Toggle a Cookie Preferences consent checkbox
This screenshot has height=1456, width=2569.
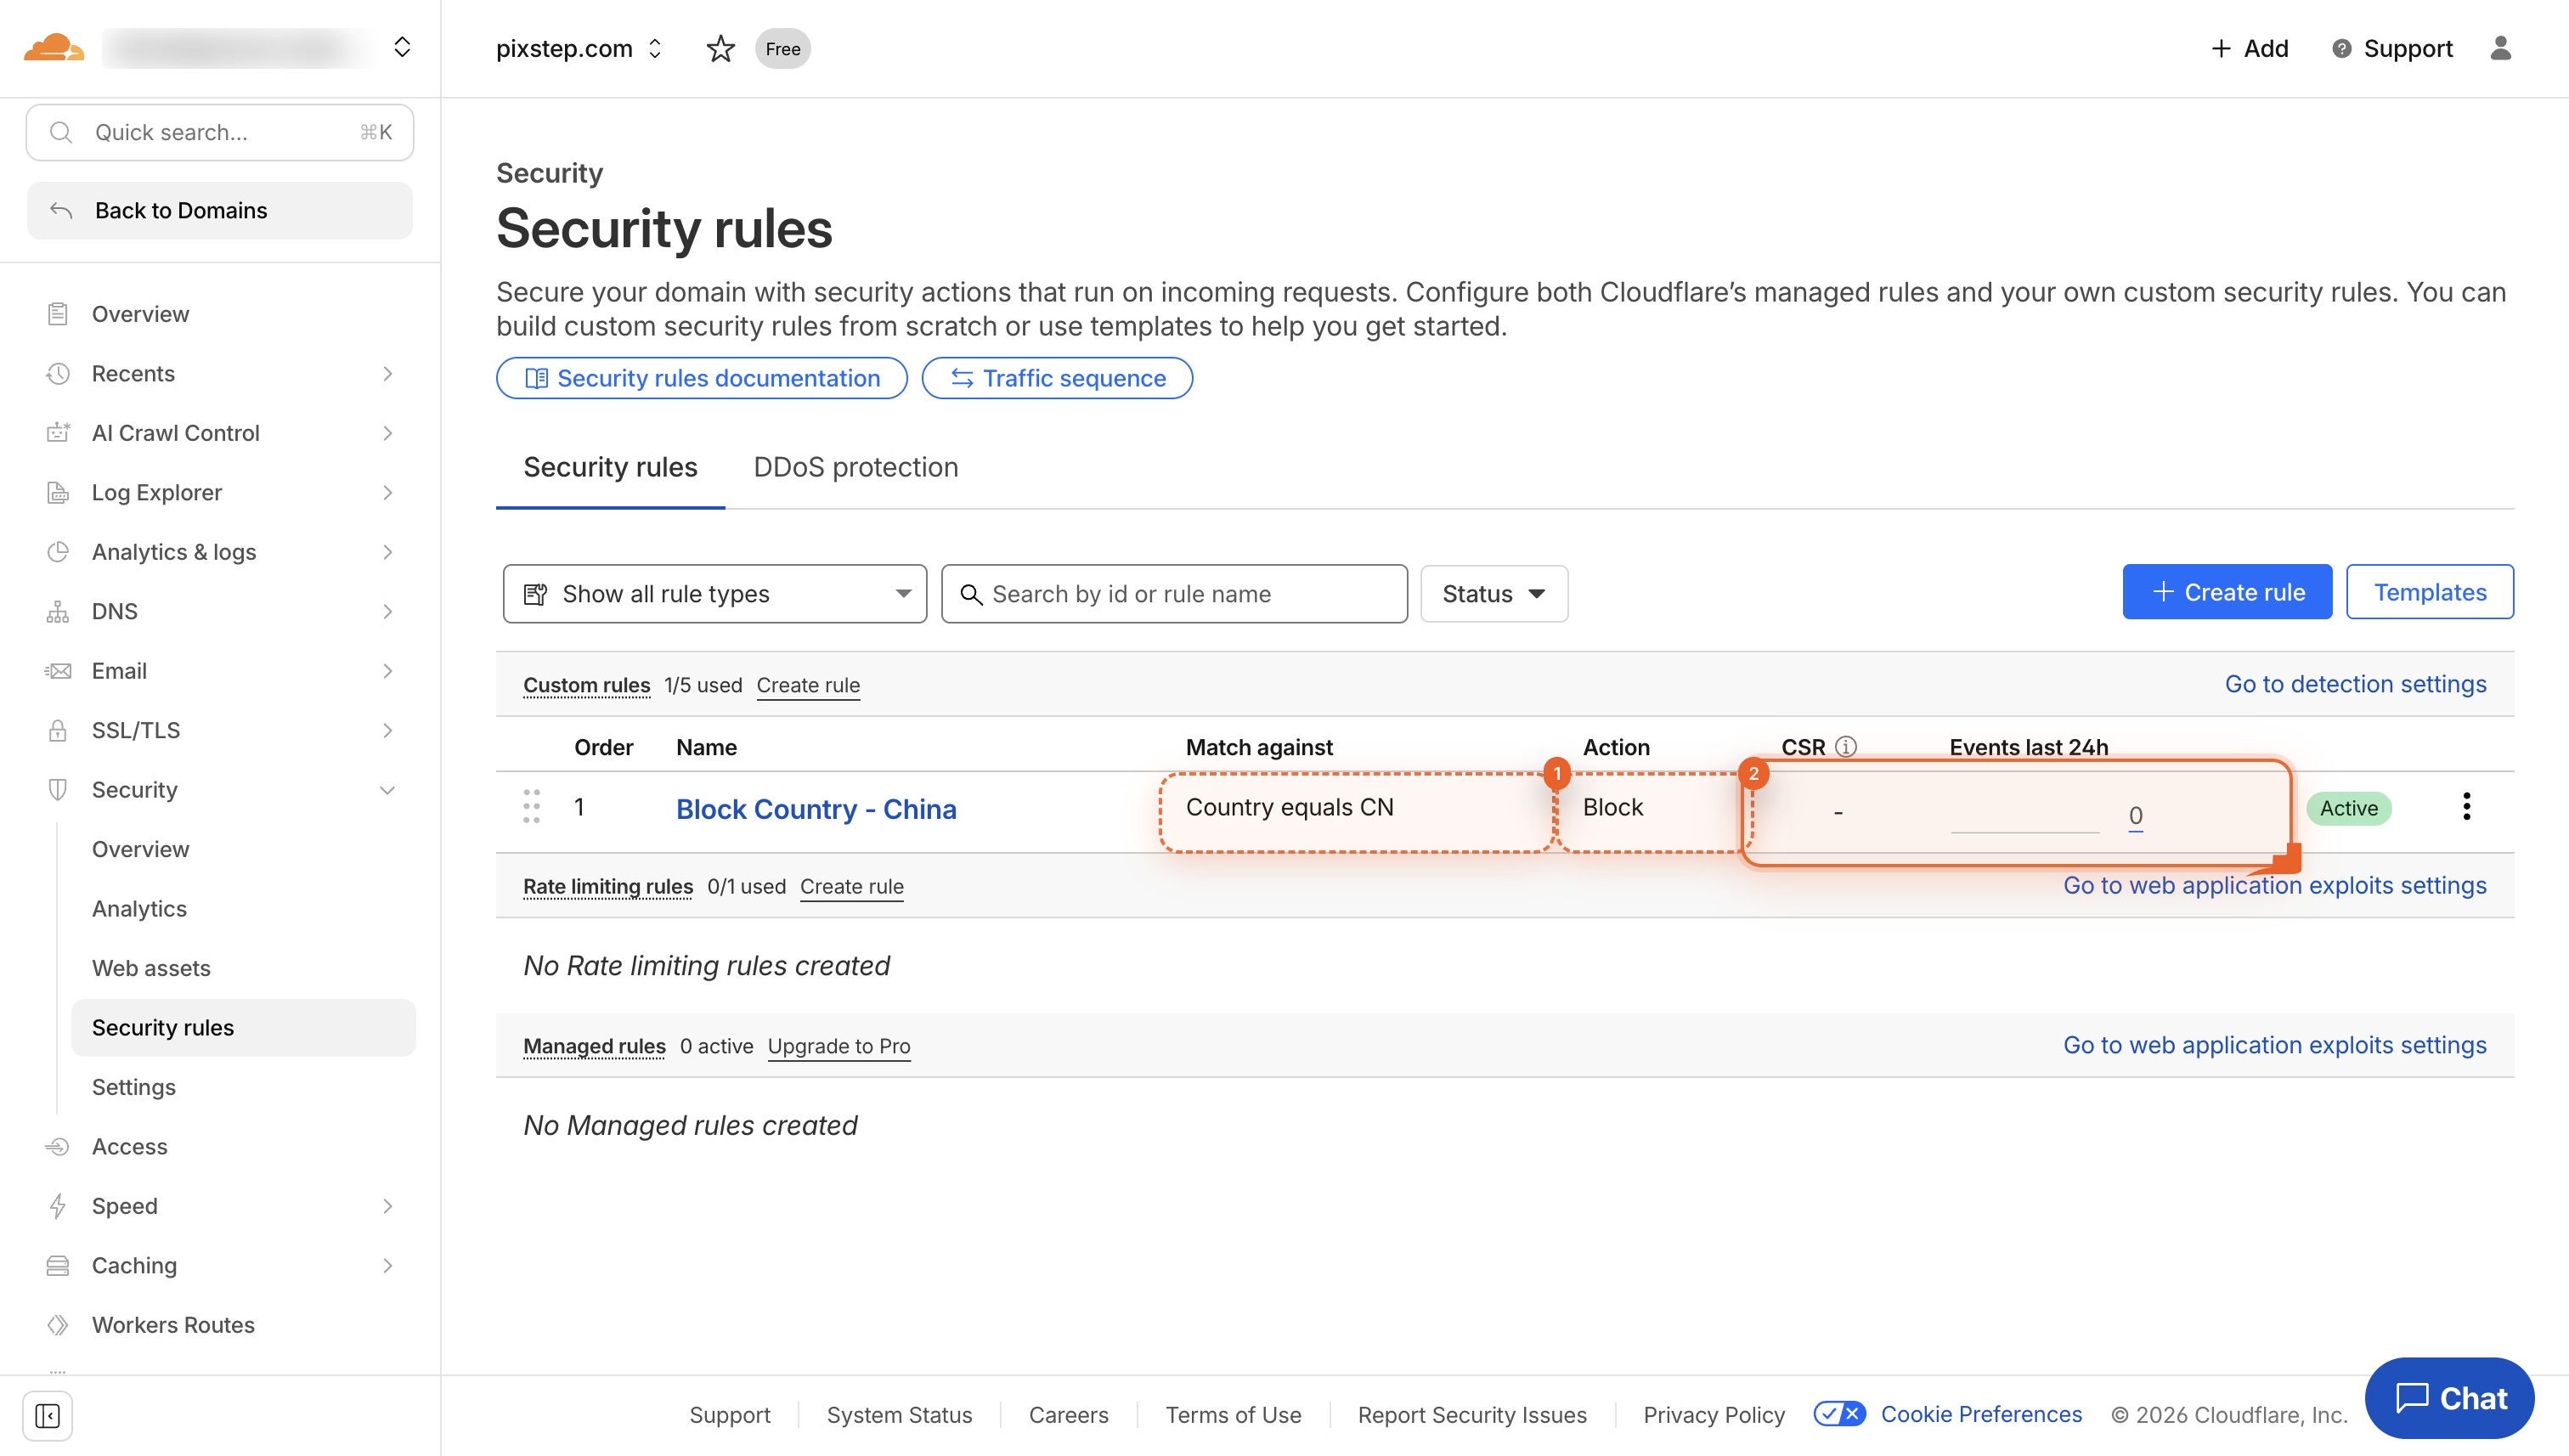pyautogui.click(x=1838, y=1414)
